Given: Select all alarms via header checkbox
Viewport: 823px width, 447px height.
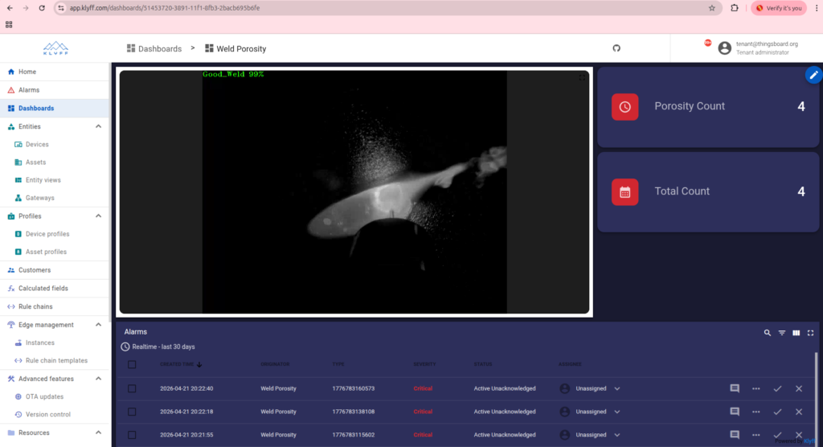Looking at the screenshot, I should (132, 364).
